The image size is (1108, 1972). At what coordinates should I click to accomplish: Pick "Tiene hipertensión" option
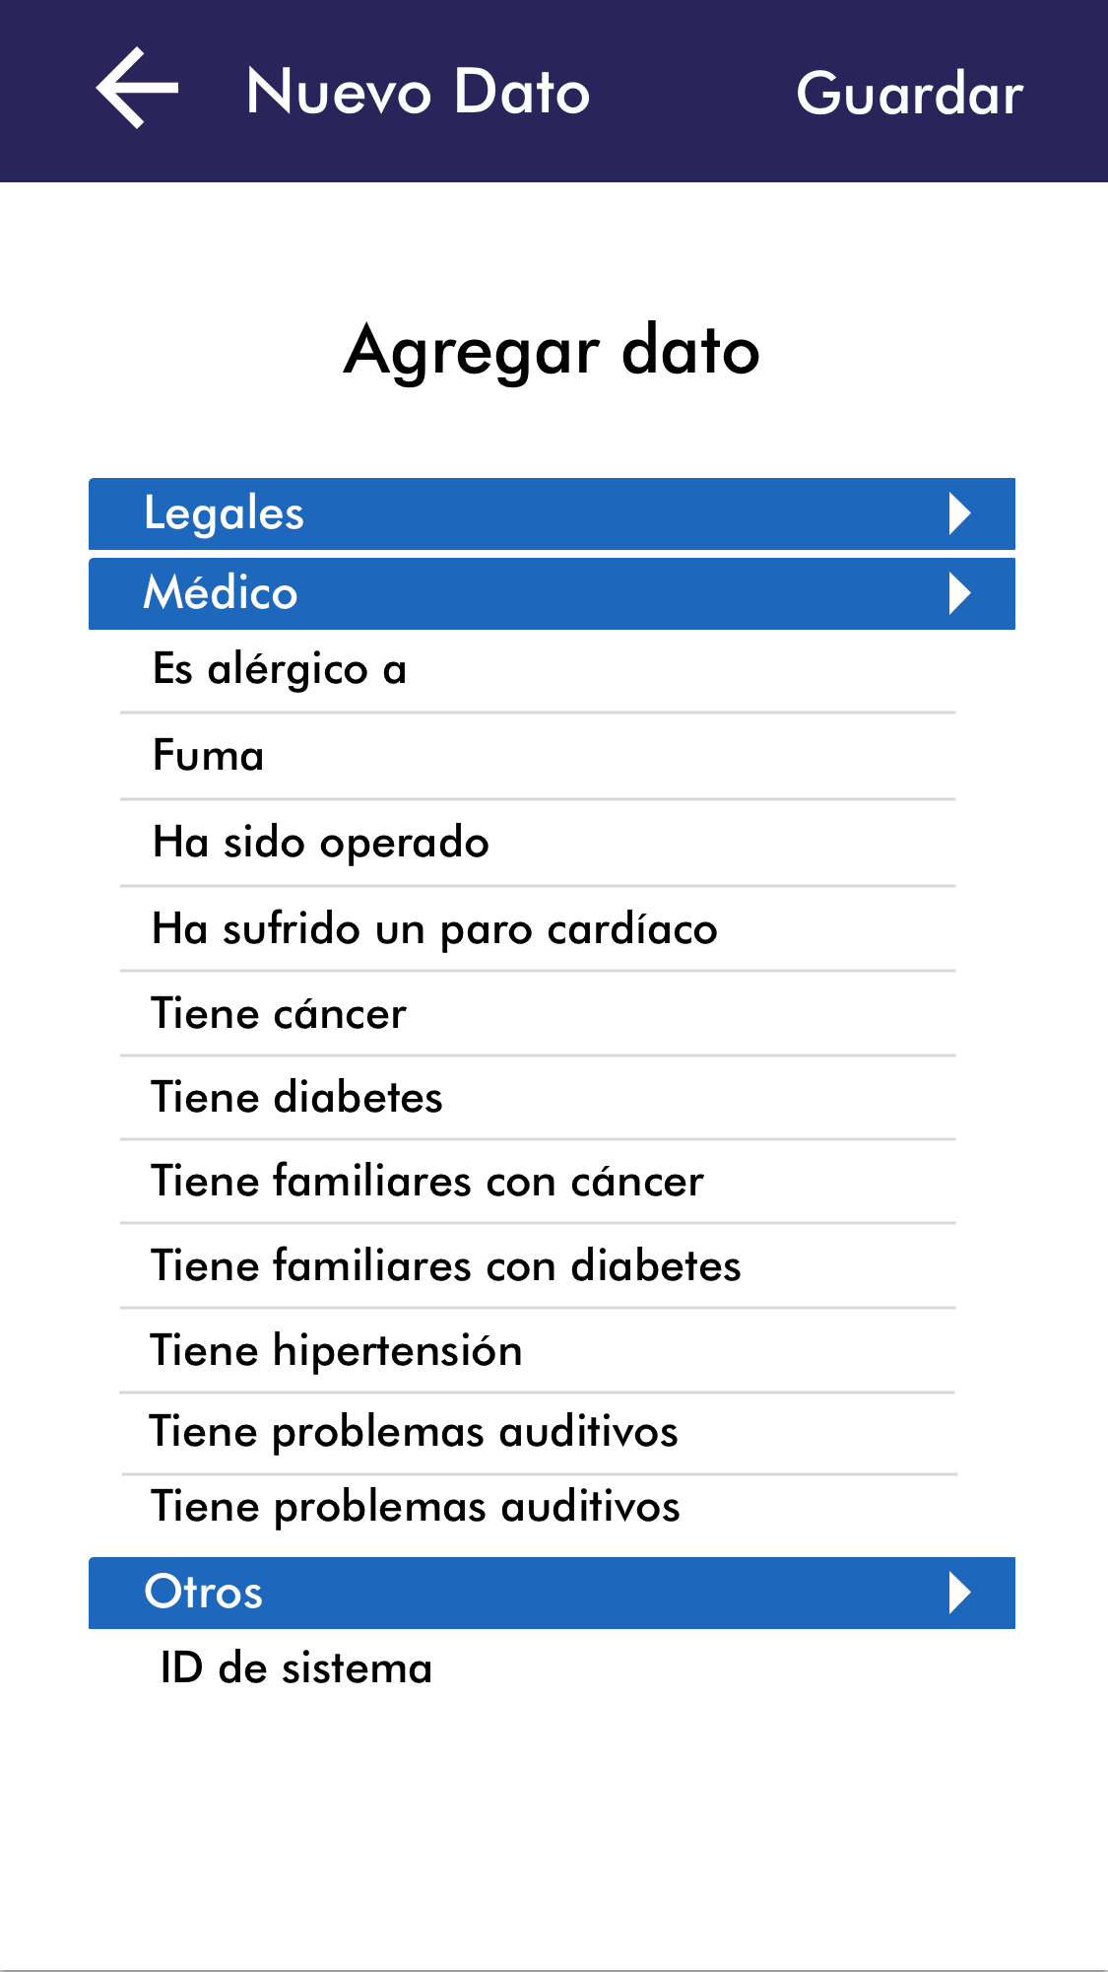336,1351
